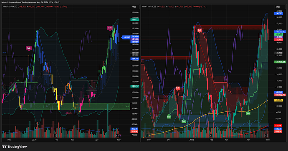
Task: Click the red 107,632.76 price label
Action: [280, 95]
